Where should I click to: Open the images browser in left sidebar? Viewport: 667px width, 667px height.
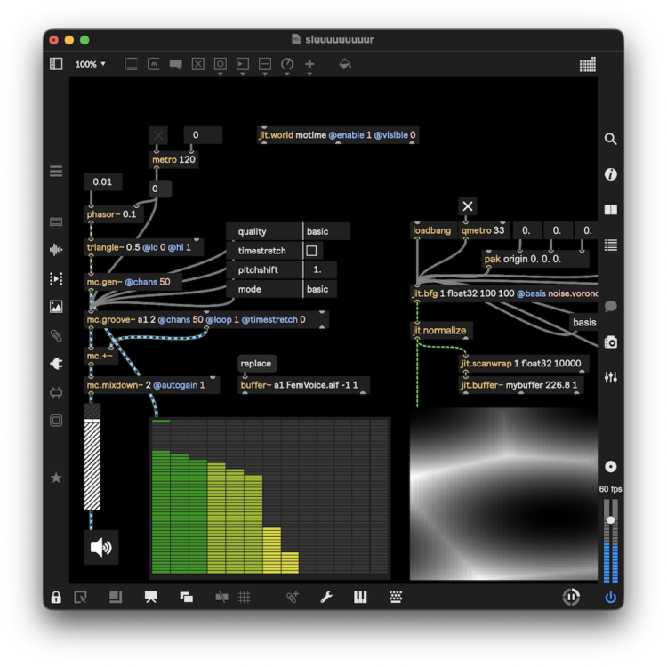56,307
